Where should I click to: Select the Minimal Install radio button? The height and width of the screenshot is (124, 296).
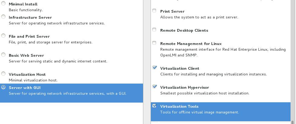(x=3, y=4)
